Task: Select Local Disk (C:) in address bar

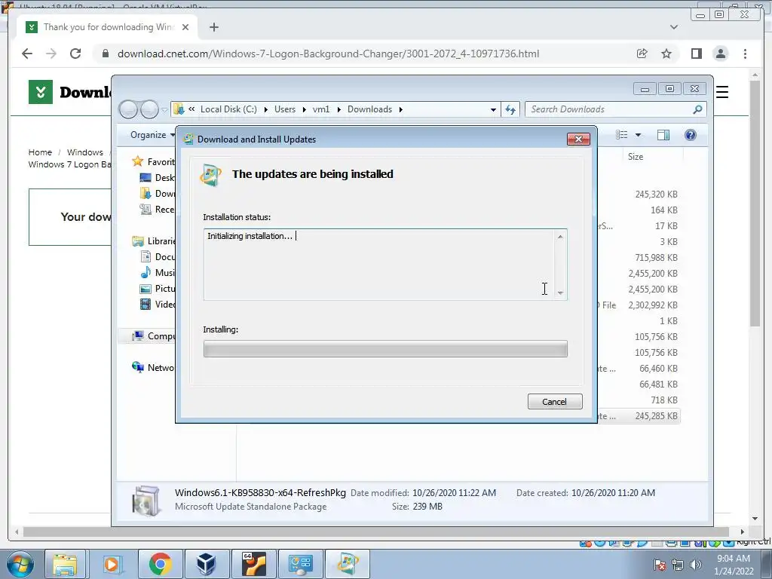Action: 228,109
